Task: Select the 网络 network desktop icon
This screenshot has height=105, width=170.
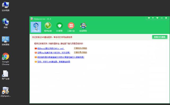Action: pyautogui.click(x=6, y=23)
